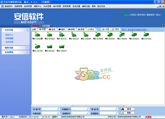Click 注册版 in status bar
The width and height of the screenshot is (165, 119).
tap(148, 117)
